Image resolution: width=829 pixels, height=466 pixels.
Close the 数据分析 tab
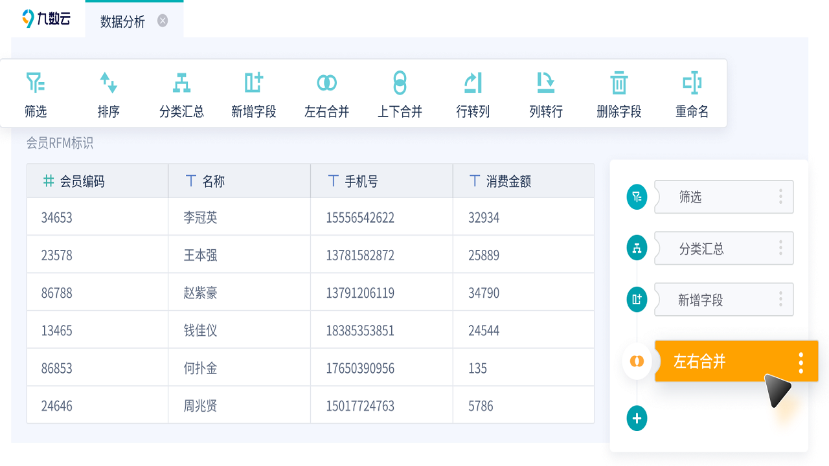161,20
